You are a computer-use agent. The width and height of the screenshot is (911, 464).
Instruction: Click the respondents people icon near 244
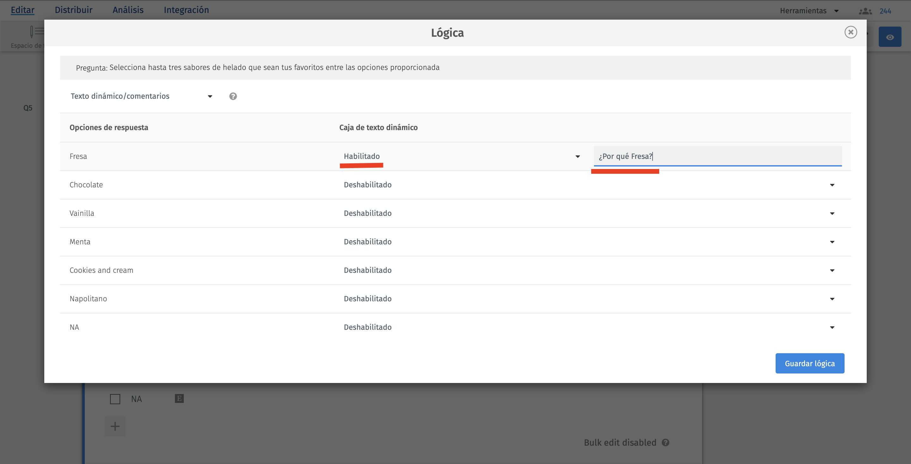click(x=865, y=11)
